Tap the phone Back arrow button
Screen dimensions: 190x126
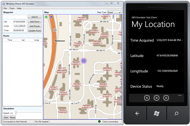click(x=137, y=114)
